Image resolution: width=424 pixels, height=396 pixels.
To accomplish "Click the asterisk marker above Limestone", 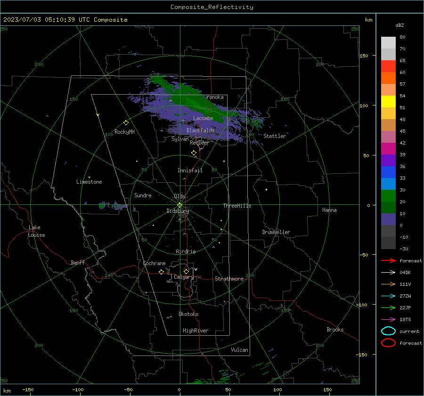I will click(89, 178).
